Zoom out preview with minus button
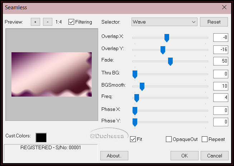Viewport: 234px width, 166px height. [48, 22]
